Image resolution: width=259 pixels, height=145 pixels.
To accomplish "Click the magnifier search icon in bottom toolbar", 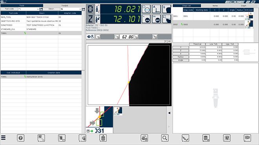I will pos(165,138).
